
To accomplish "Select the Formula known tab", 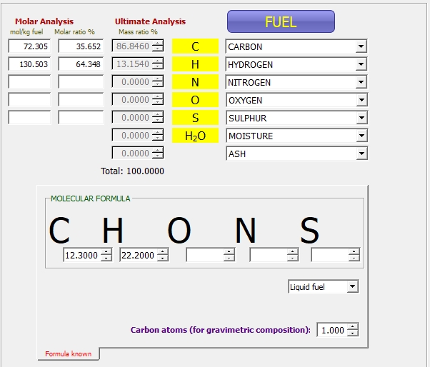I will point(68,354).
